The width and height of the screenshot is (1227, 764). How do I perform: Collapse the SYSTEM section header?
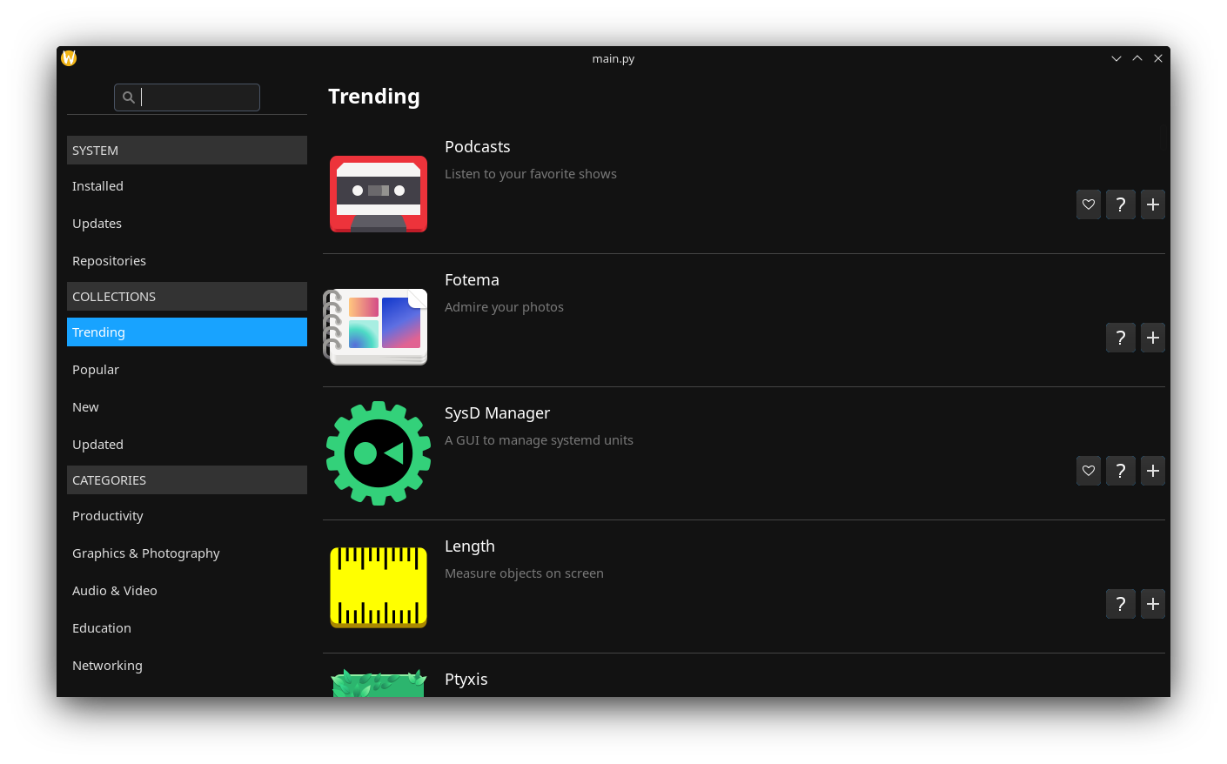coord(186,150)
